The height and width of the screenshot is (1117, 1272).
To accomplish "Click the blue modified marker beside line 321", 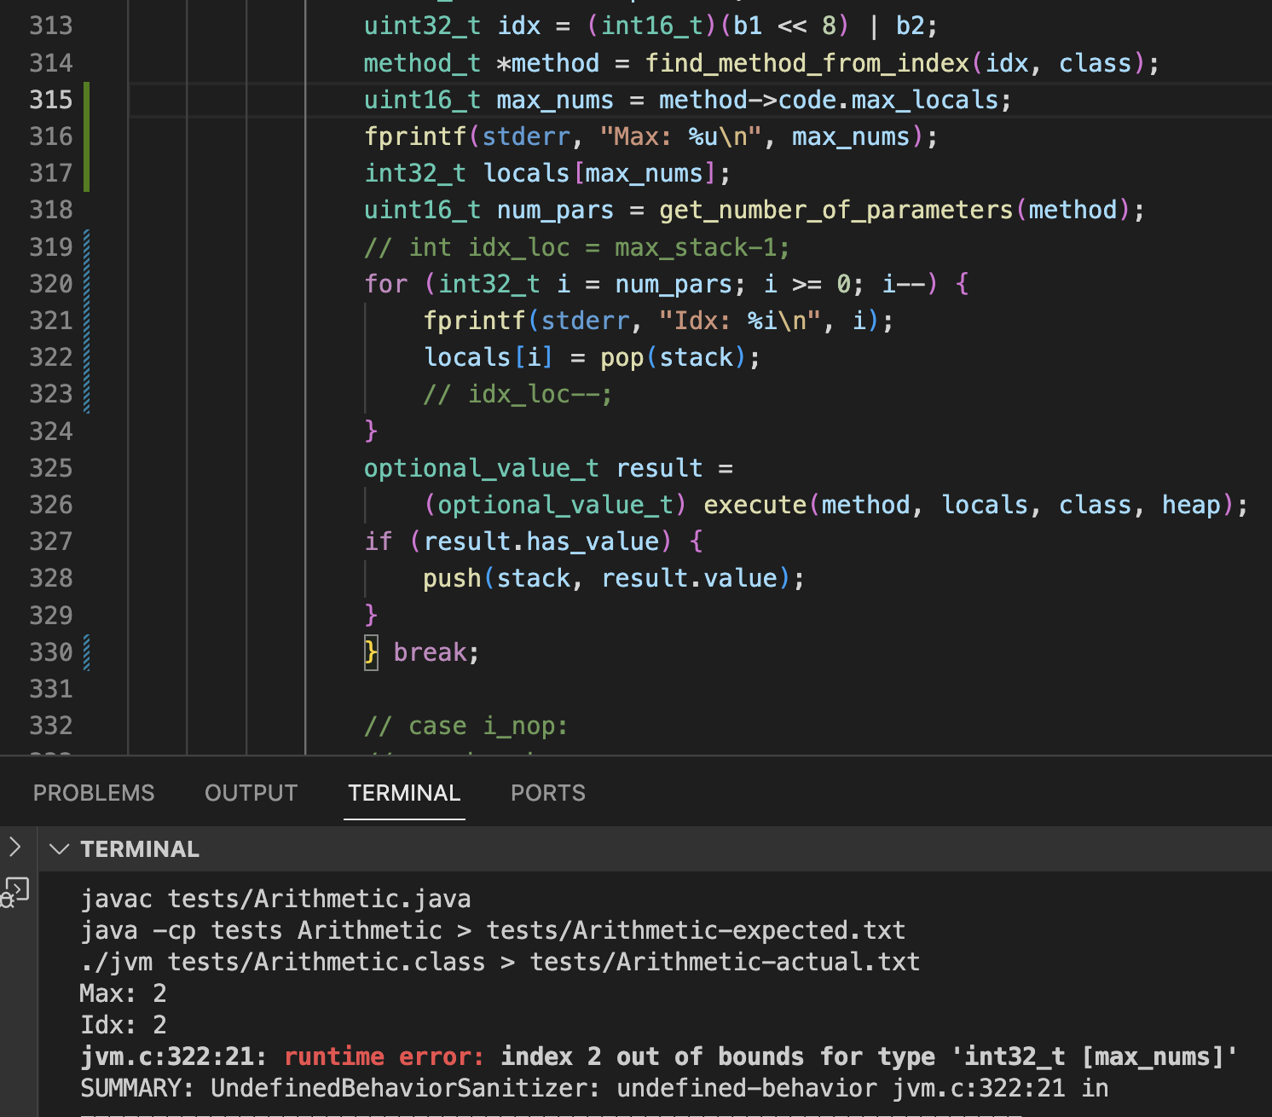I will click(x=86, y=321).
